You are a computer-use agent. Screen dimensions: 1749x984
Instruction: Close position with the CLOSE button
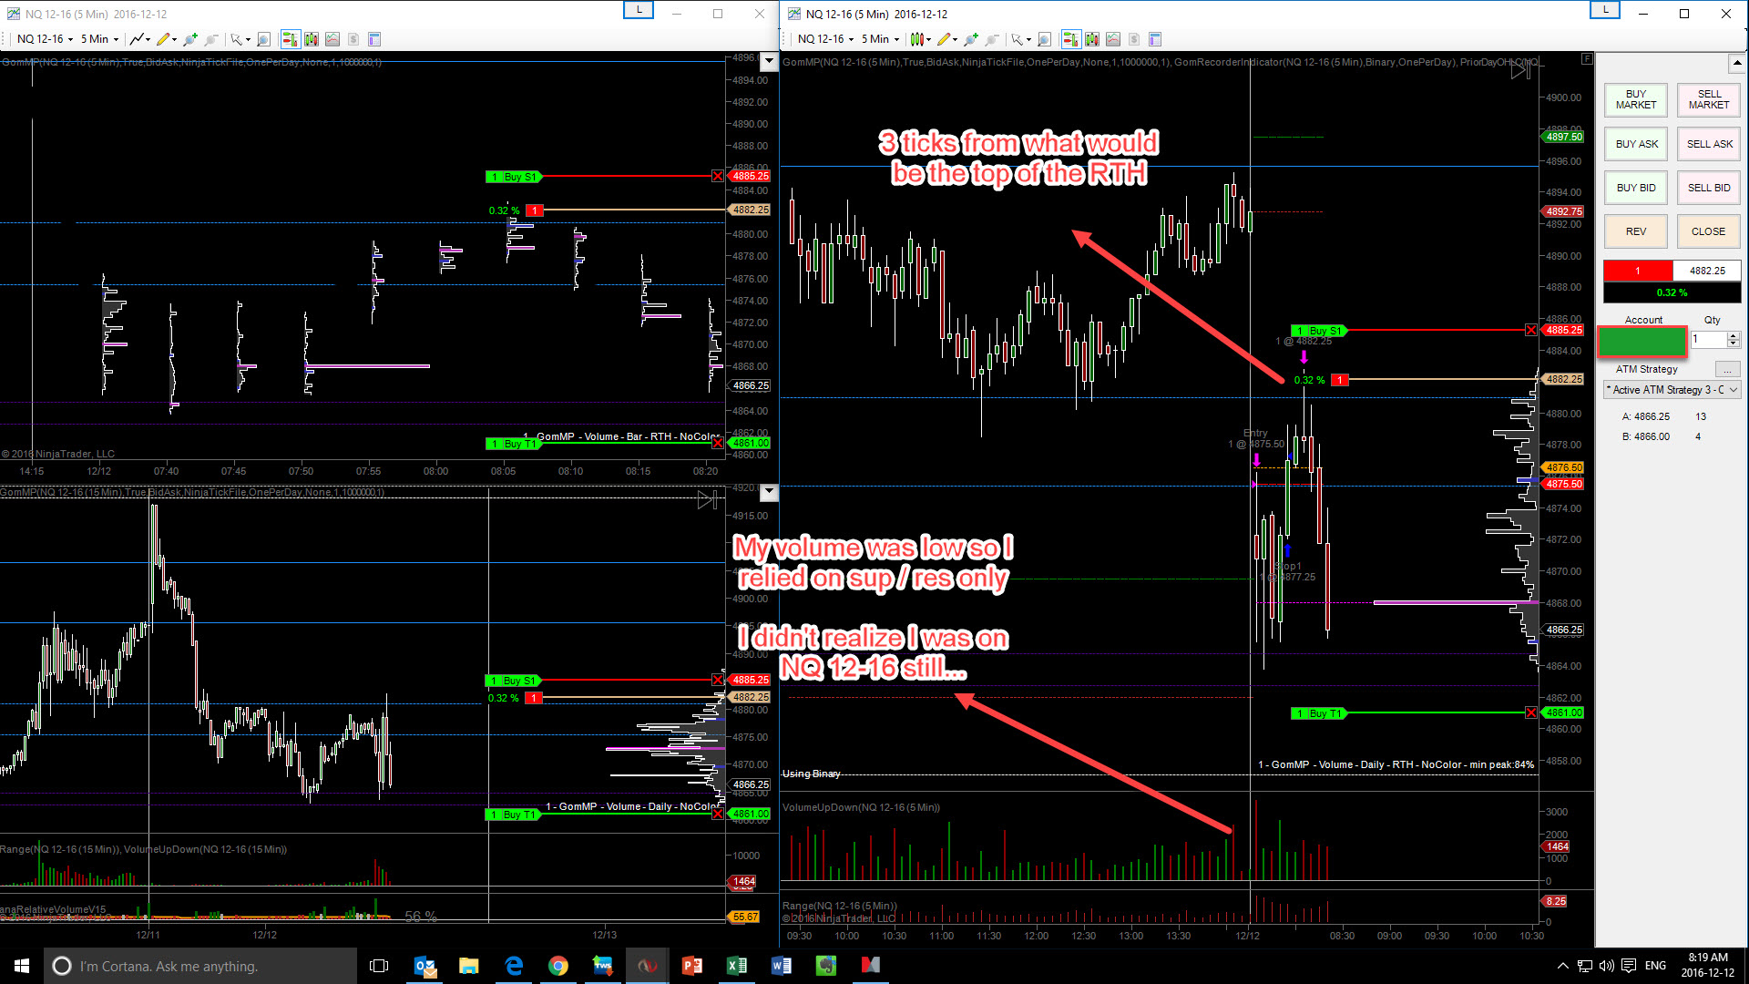(1709, 231)
